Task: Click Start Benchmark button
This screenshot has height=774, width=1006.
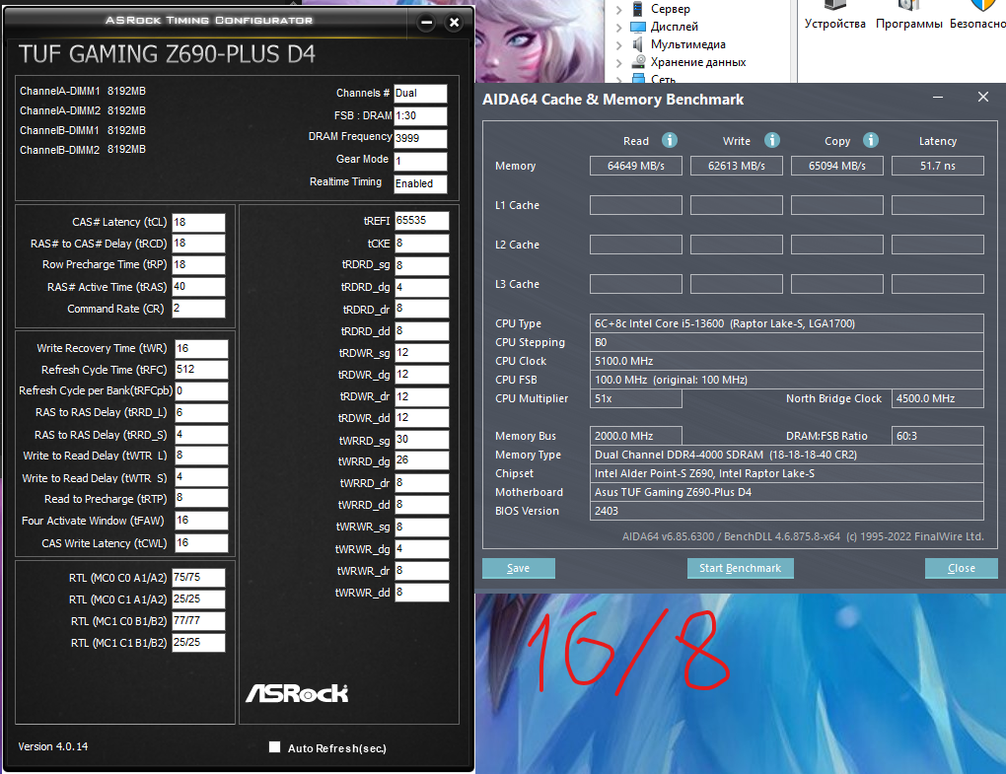Action: pyautogui.click(x=741, y=568)
